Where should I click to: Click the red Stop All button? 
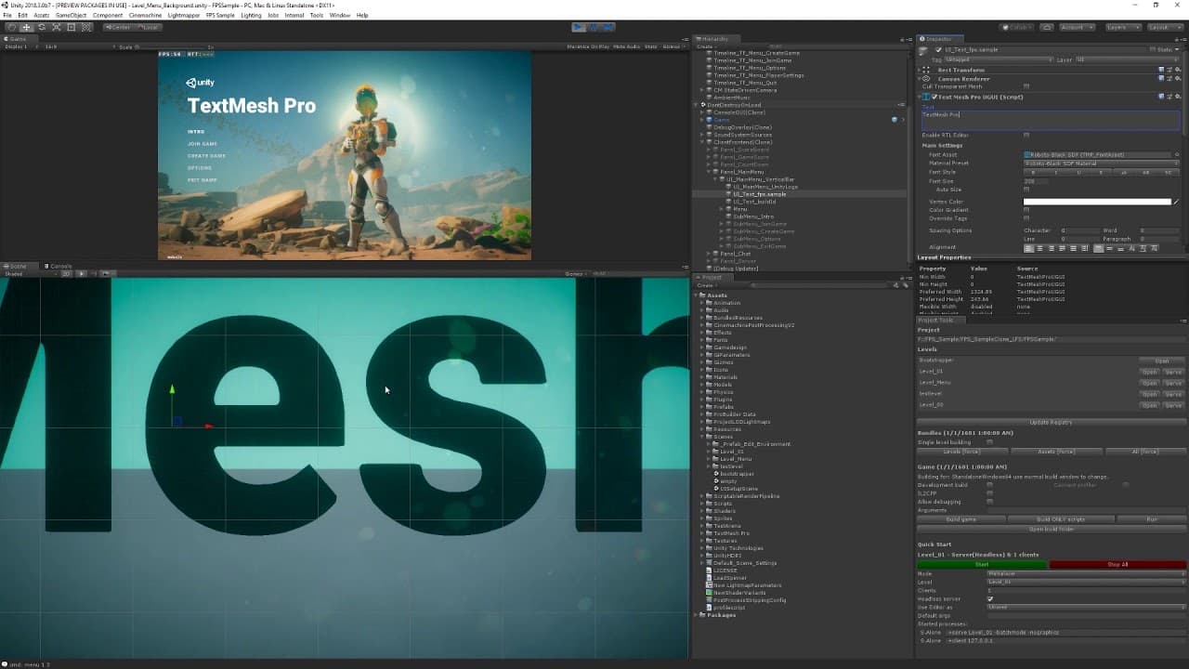(x=1117, y=564)
